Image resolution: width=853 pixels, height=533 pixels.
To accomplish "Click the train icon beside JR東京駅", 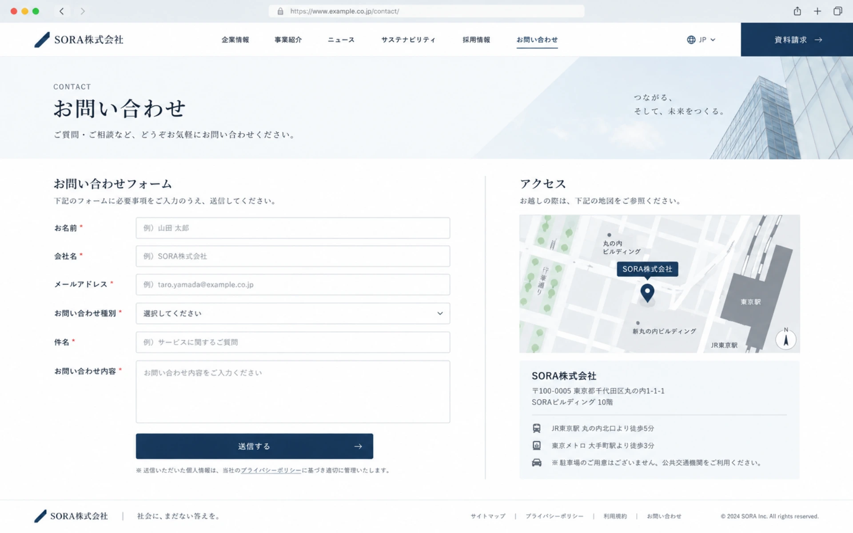I will (537, 428).
